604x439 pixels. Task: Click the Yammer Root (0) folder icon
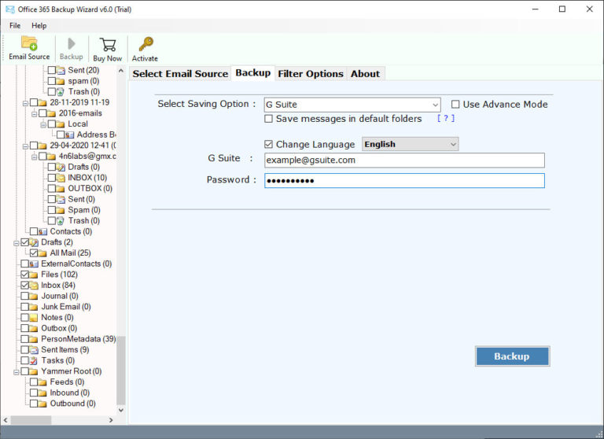(34, 371)
